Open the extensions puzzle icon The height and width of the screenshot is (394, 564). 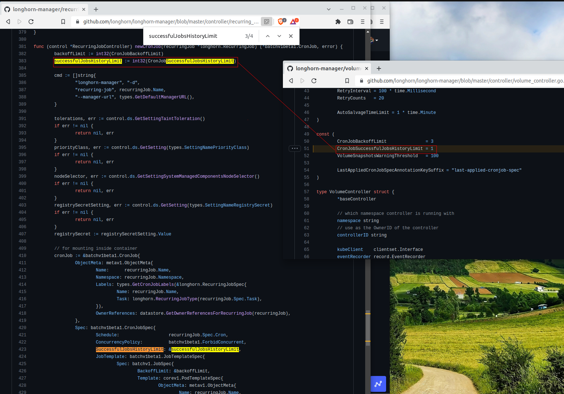pyautogui.click(x=338, y=22)
